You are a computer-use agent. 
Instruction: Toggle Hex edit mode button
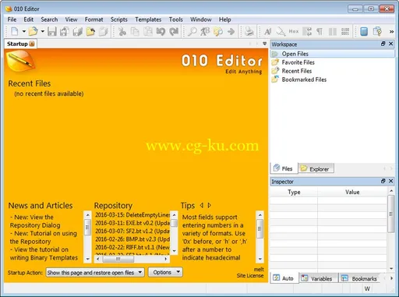point(294,31)
